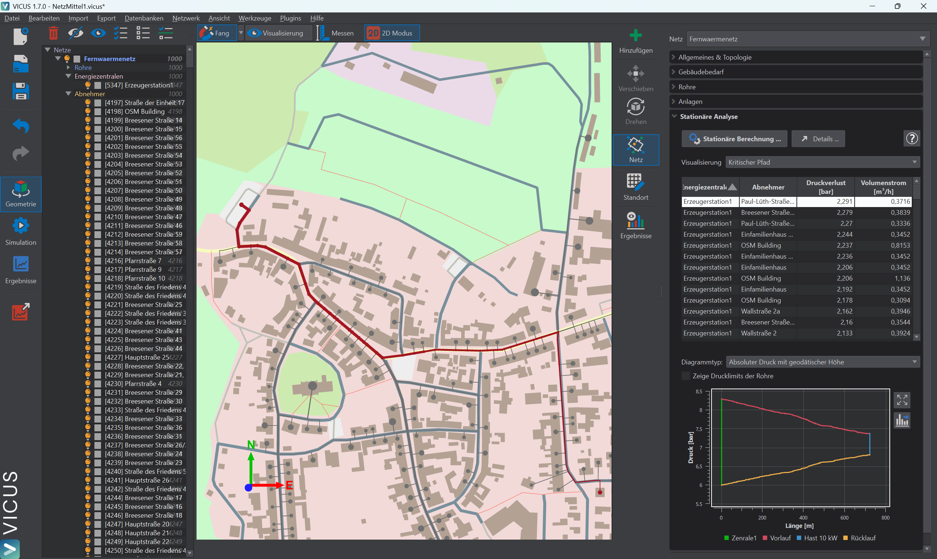Expand the Rohre tree node
This screenshot has height=559, width=937.
click(x=68, y=67)
